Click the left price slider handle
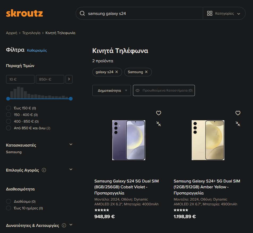The width and height of the screenshot is (253, 233). tap(8, 99)
